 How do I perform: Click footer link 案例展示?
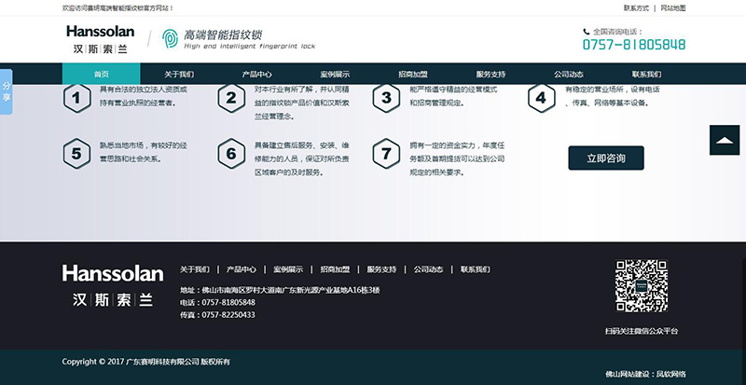coord(288,269)
